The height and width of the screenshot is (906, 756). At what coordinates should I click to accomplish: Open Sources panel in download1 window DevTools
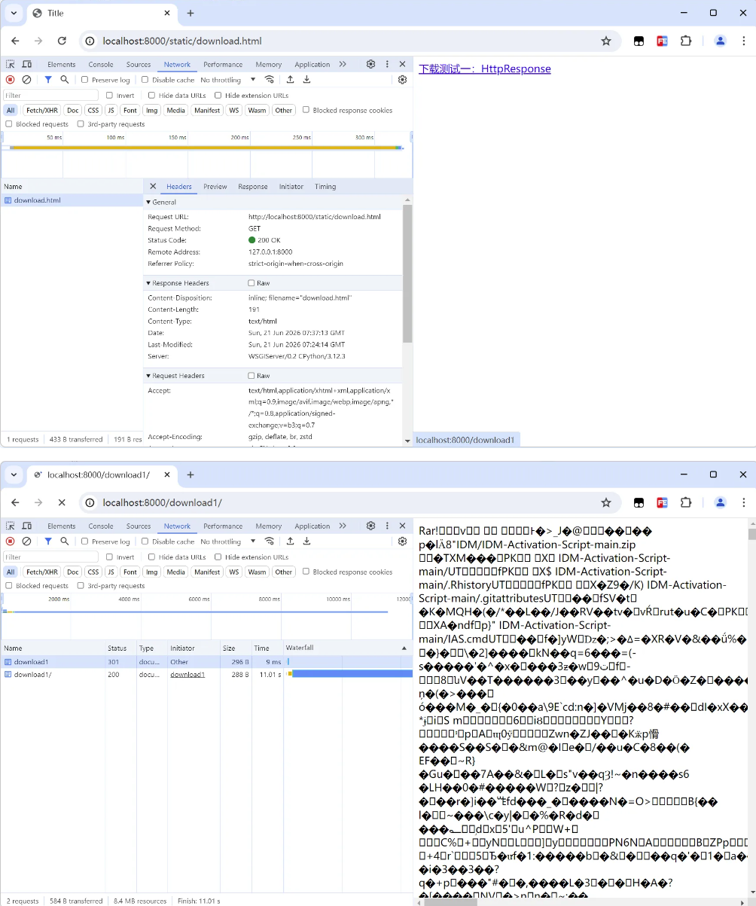[139, 526]
